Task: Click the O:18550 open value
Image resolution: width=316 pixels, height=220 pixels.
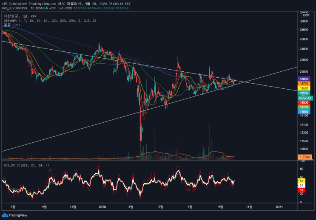Action: (x=80, y=8)
